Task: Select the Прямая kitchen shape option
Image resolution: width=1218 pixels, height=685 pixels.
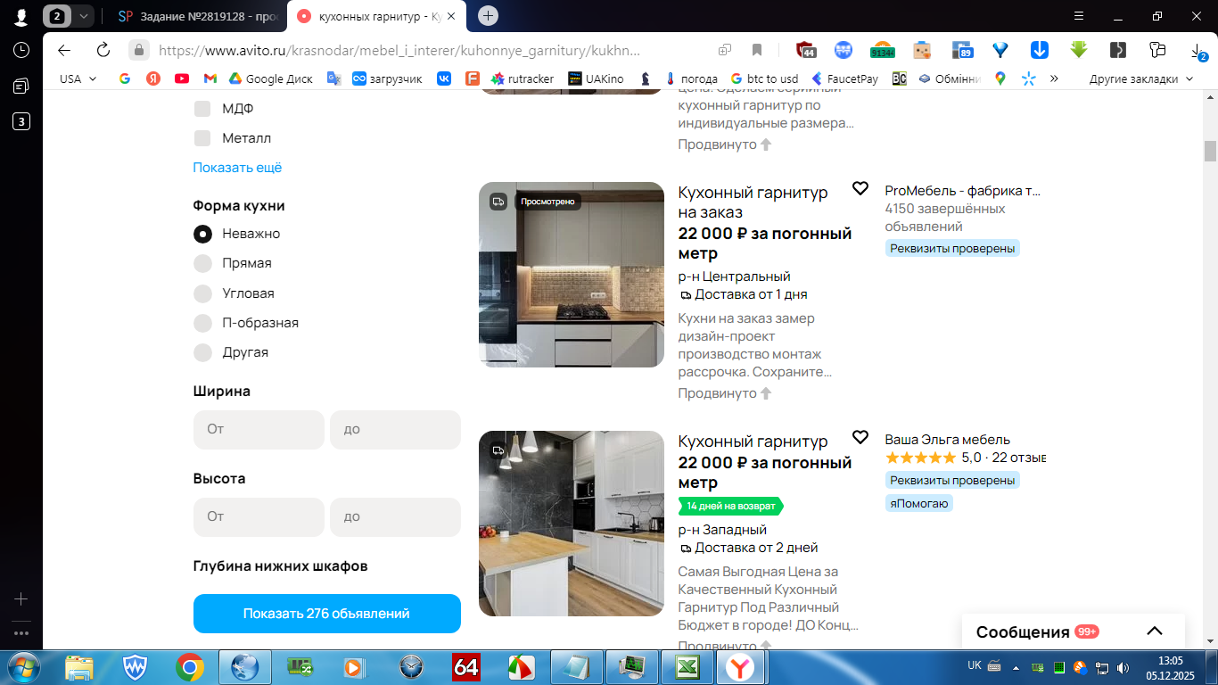Action: 203,263
